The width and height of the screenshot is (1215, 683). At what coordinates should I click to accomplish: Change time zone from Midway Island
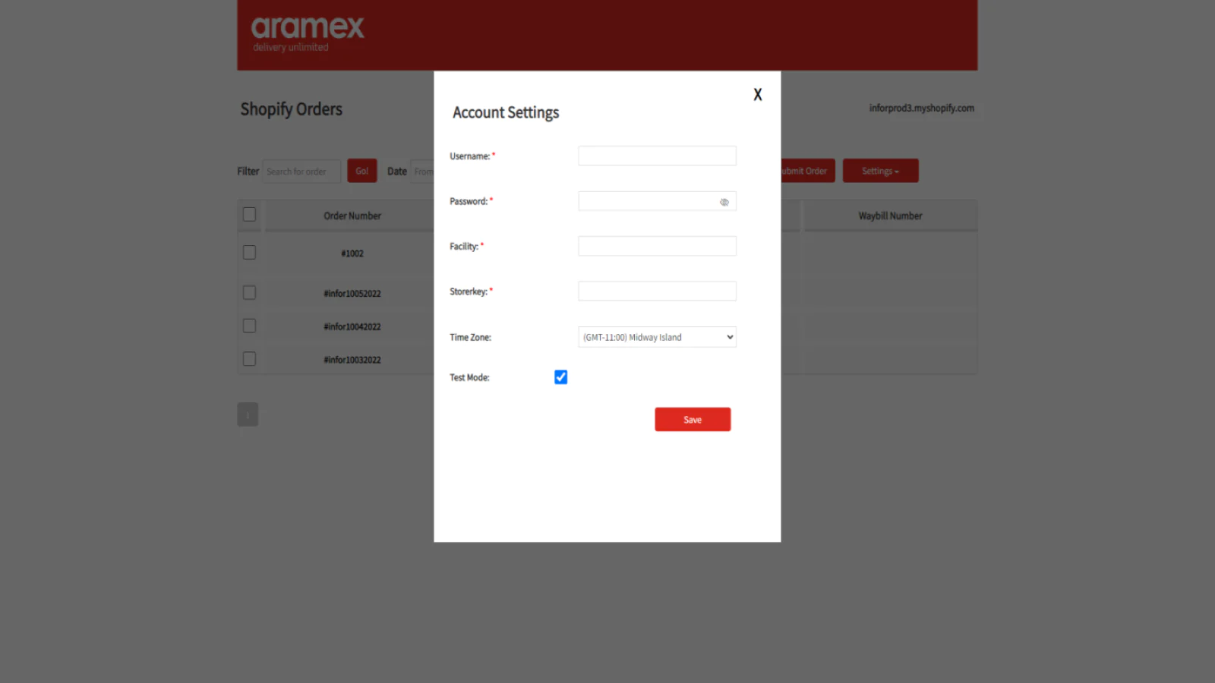pos(657,337)
